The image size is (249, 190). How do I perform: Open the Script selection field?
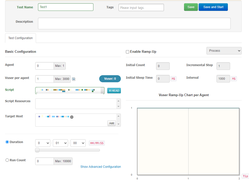pyautogui.click(x=70, y=91)
